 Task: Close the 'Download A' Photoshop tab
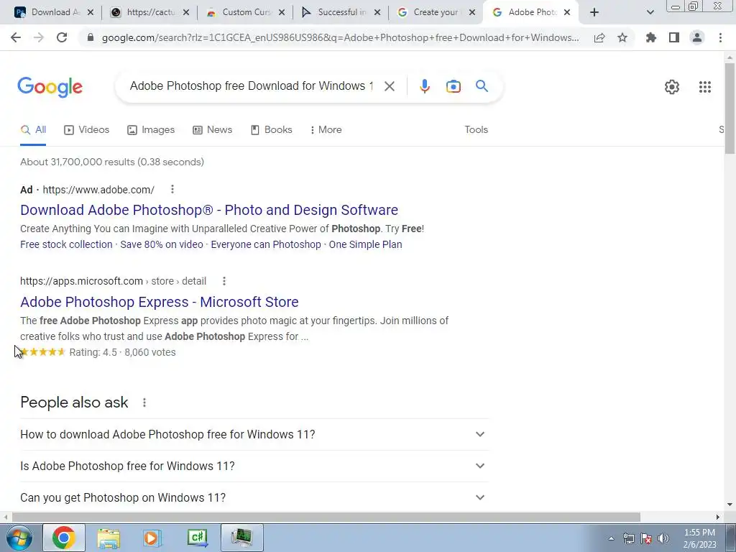tap(91, 13)
